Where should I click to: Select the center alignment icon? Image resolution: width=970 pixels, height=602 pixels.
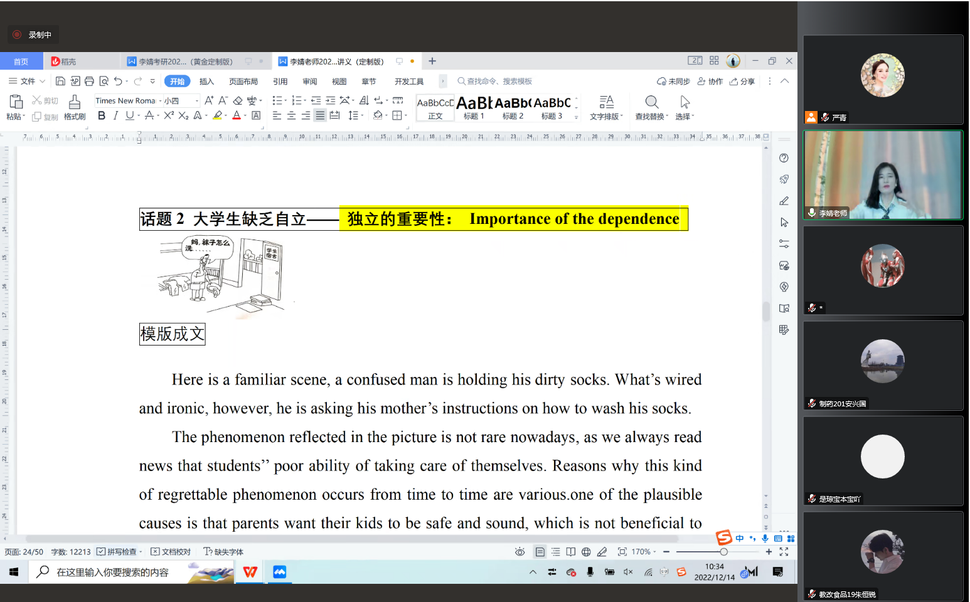coord(291,115)
